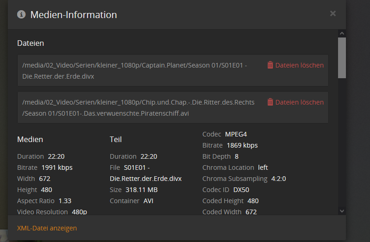Image resolution: width=370 pixels, height=242 pixels.
Task: Click the info icon beside Medien-Information
Action: [x=21, y=14]
